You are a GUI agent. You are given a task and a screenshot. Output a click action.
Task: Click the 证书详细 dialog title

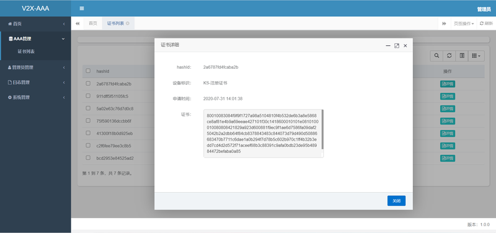(x=170, y=45)
